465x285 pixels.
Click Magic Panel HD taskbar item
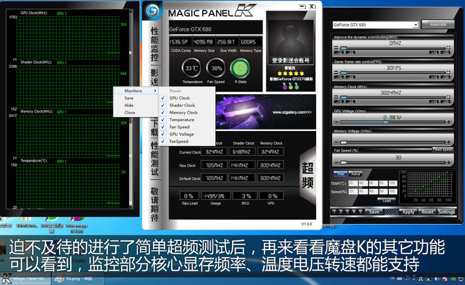26,279
